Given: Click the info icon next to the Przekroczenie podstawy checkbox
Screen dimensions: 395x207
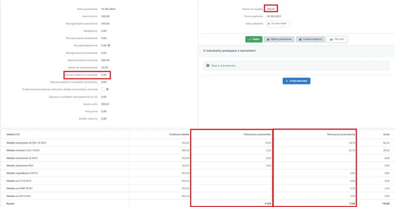Looking at the screenshot, I should [x=107, y=89].
